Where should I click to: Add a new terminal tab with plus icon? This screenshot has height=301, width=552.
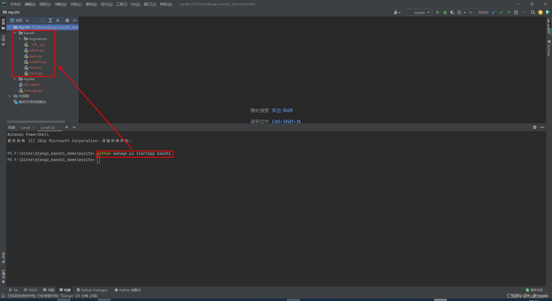click(67, 127)
